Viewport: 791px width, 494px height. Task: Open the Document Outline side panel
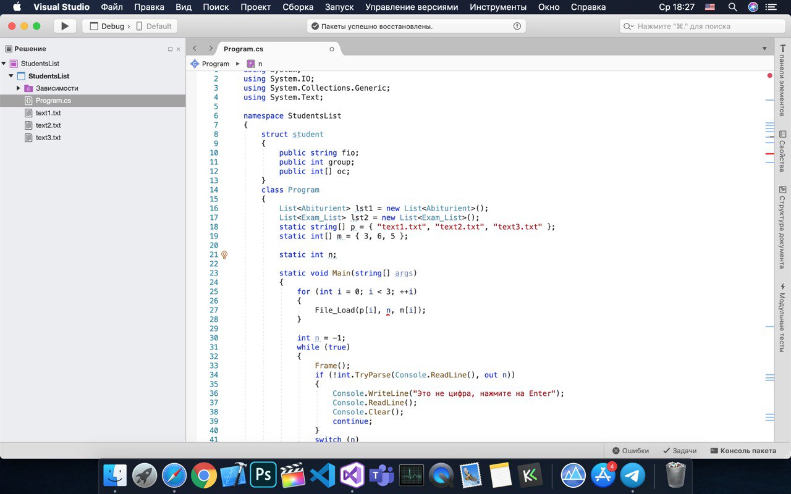[782, 227]
